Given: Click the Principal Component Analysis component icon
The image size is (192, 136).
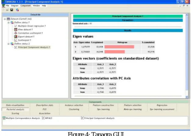Looking at the screenshot, I should pyautogui.click(x=82, y=118).
